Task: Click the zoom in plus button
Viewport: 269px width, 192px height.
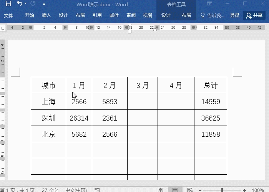Action: point(244,190)
